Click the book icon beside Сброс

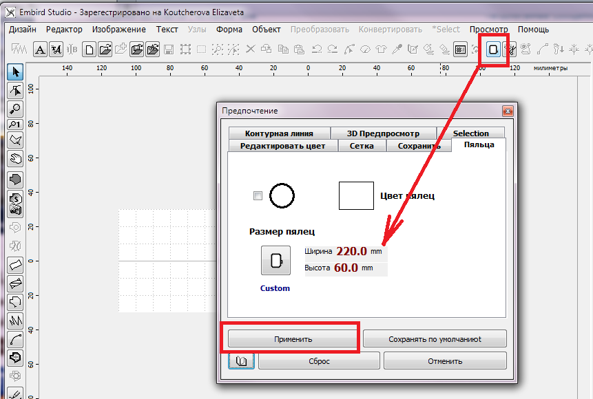tap(241, 360)
